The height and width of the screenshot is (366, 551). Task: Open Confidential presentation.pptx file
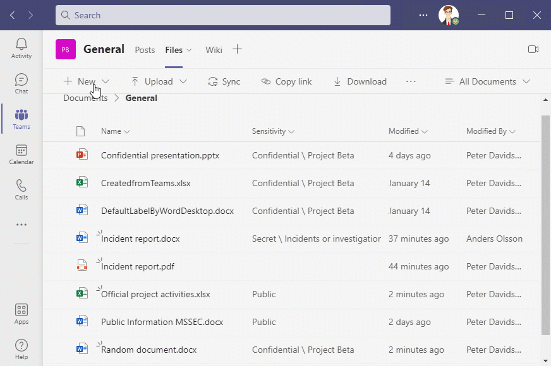click(160, 155)
